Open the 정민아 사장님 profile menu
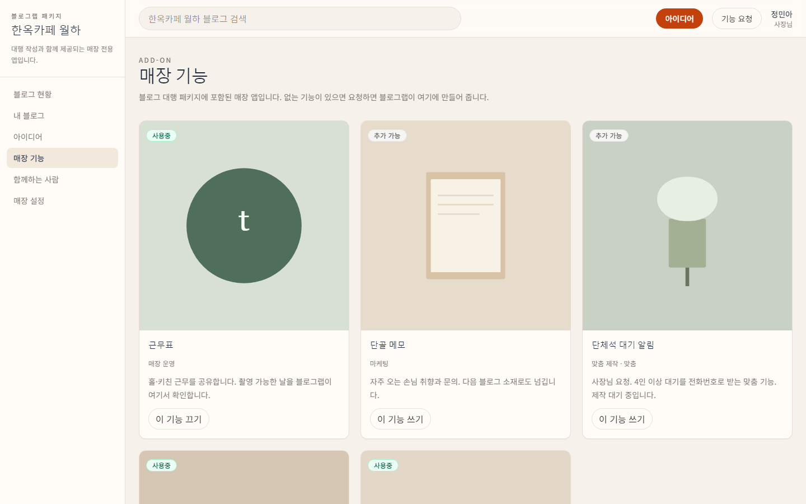Image resolution: width=806 pixels, height=504 pixels. coord(781,18)
